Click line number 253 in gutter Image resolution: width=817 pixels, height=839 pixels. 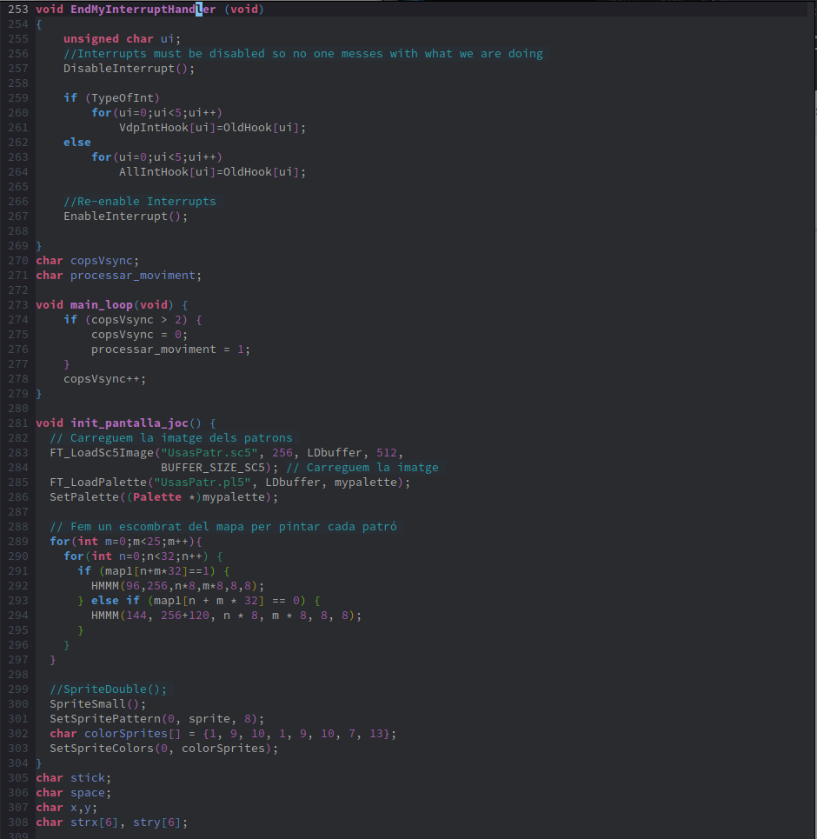coord(17,9)
